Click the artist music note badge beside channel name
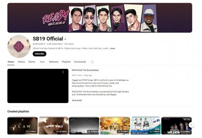 [x=65, y=39]
